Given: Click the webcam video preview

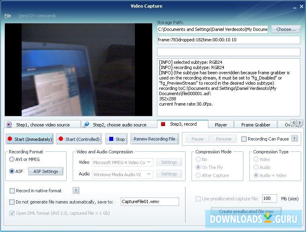Looking at the screenshot, I should [x=78, y=70].
